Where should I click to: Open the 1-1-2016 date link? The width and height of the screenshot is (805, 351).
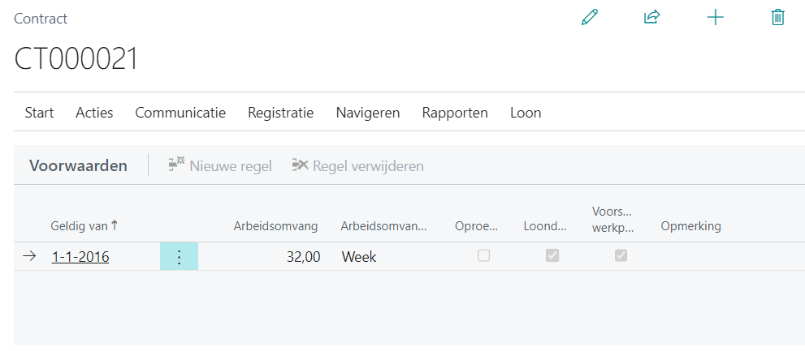pyautogui.click(x=80, y=257)
